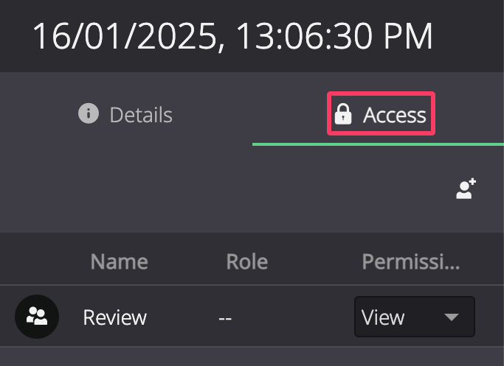Sort by the Role column header

(x=247, y=261)
